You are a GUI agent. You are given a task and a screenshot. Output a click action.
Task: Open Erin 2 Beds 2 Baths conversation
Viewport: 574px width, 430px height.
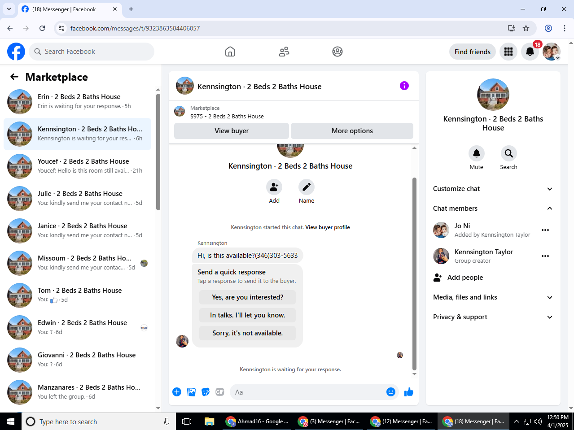[78, 102]
